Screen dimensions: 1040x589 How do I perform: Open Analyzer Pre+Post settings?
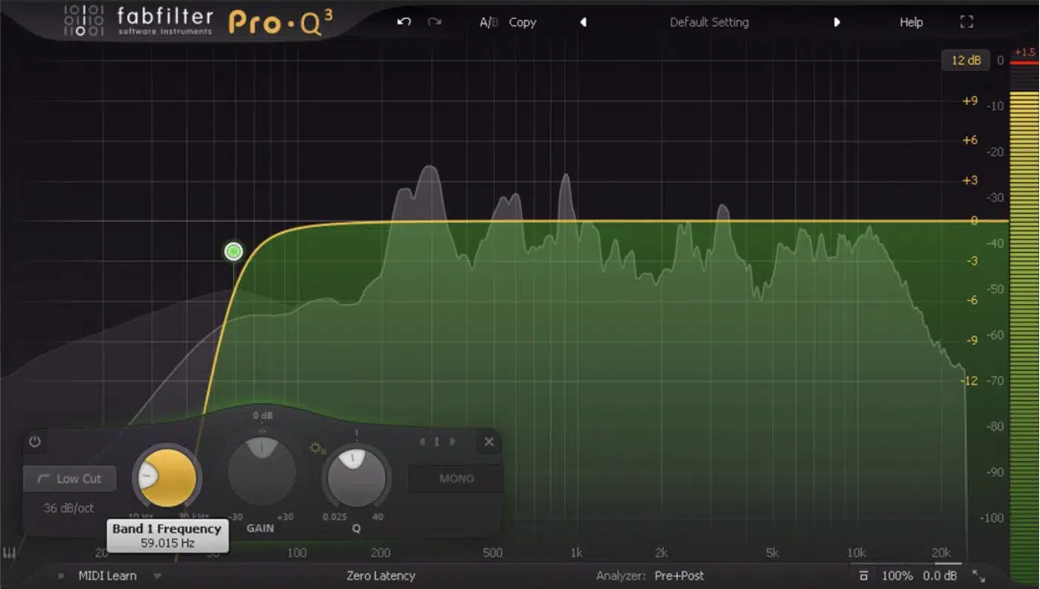[679, 576]
